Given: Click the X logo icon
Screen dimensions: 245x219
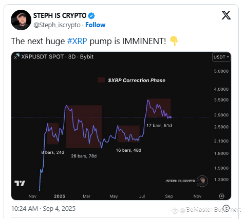Looking at the screenshot, I should tap(226, 15).
